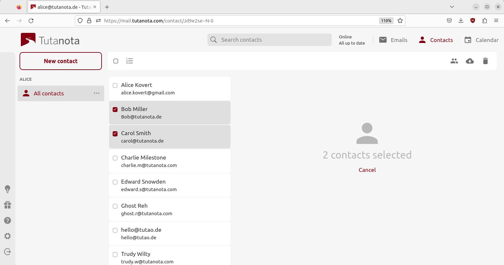Open uBlock Origin extension
504x265 pixels.
click(473, 21)
